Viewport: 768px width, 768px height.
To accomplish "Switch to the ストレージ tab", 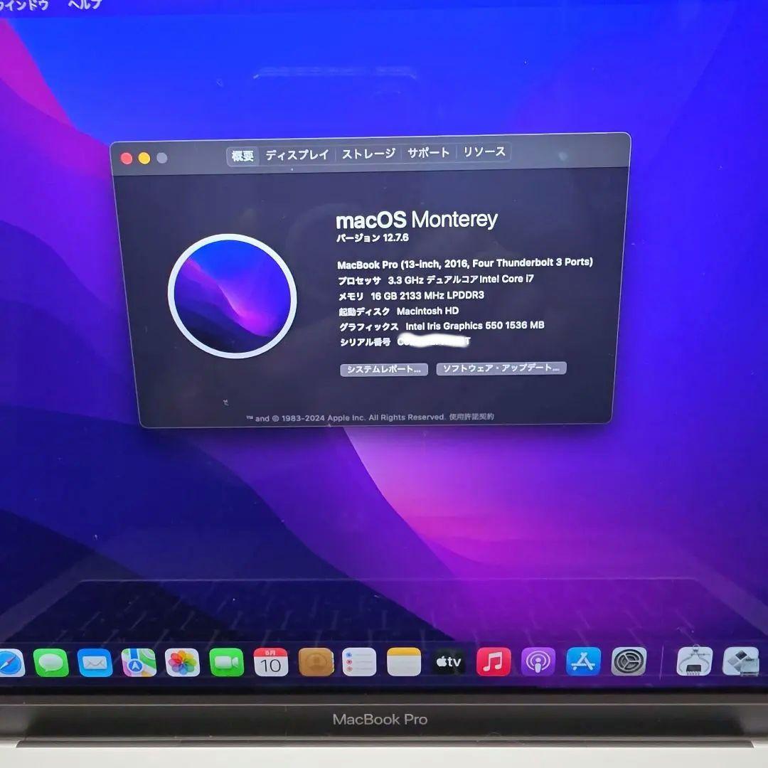I will tap(368, 154).
